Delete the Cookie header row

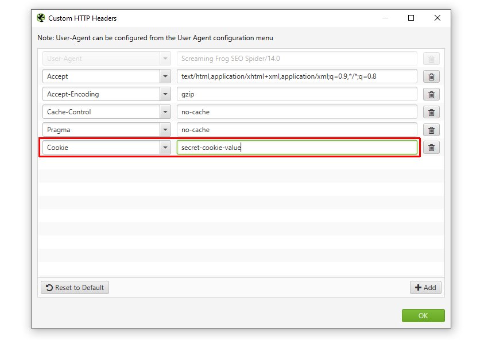click(x=431, y=148)
